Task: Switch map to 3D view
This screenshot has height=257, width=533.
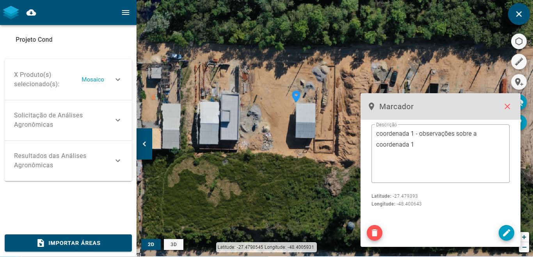Action: (x=174, y=245)
